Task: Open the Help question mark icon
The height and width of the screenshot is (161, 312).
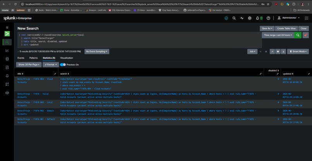Action: (x=268, y=18)
